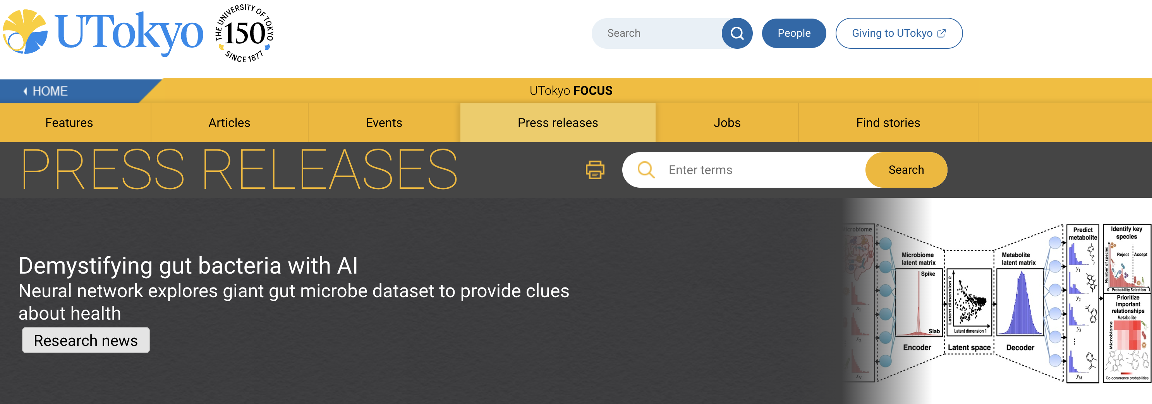Screen dimensions: 1152x404
Task: Switch to the Articles tab
Action: click(x=229, y=123)
